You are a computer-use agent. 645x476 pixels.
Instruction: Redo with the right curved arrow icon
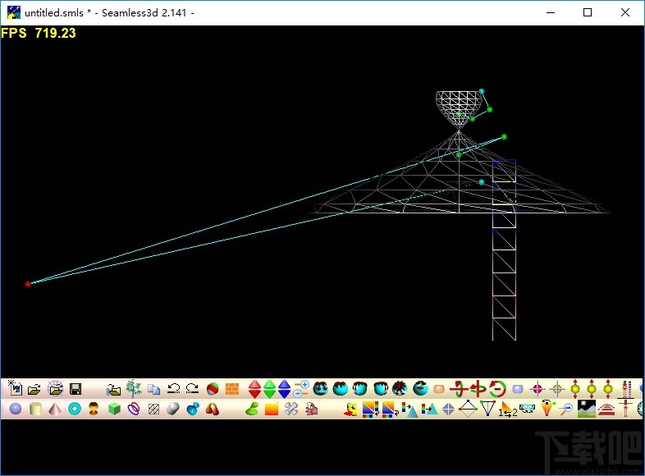tap(192, 389)
